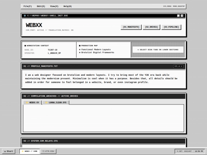207x155 pixels.
Task: Minimize the SHELL_INIT.EXE window
Action: point(178,16)
